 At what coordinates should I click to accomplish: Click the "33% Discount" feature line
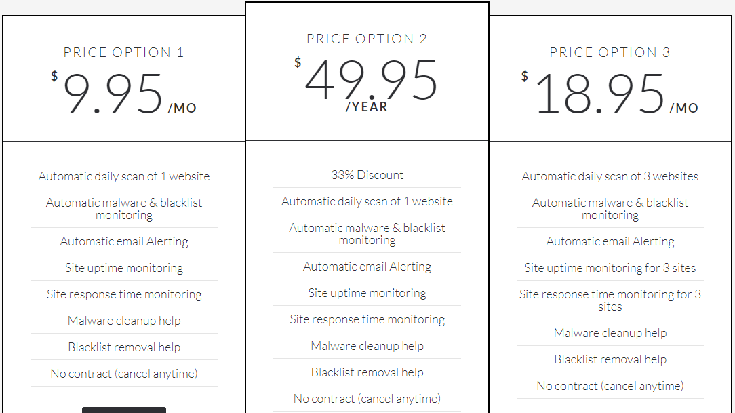point(367,175)
